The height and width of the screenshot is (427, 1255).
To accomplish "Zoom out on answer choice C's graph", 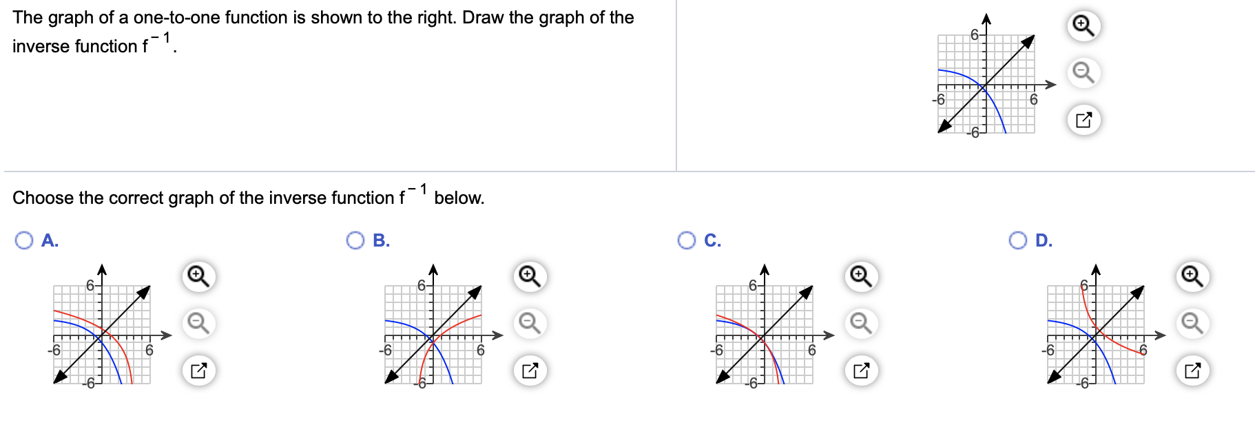I will (859, 322).
